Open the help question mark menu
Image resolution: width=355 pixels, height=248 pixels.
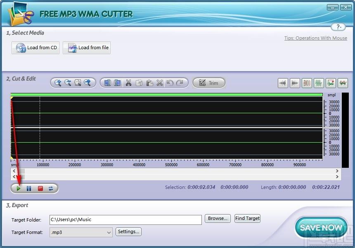pos(338,27)
